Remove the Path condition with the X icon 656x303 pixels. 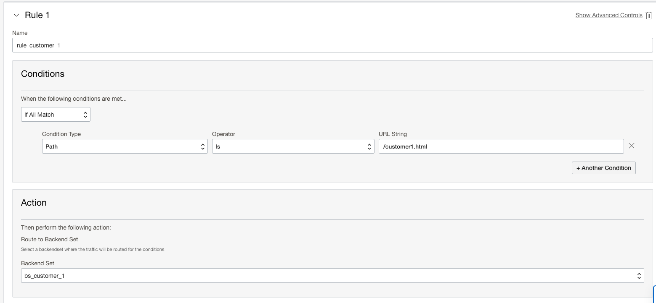(x=631, y=146)
